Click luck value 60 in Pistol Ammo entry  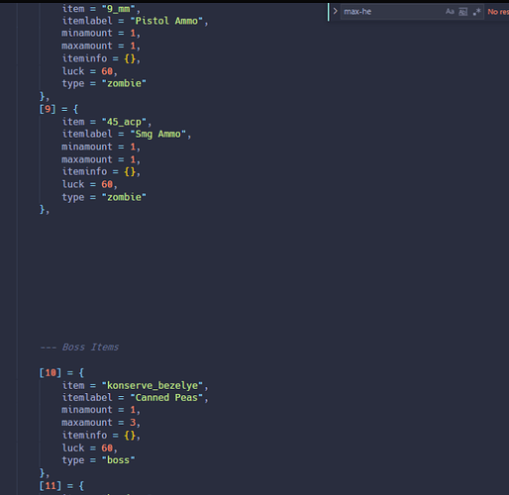click(x=107, y=71)
